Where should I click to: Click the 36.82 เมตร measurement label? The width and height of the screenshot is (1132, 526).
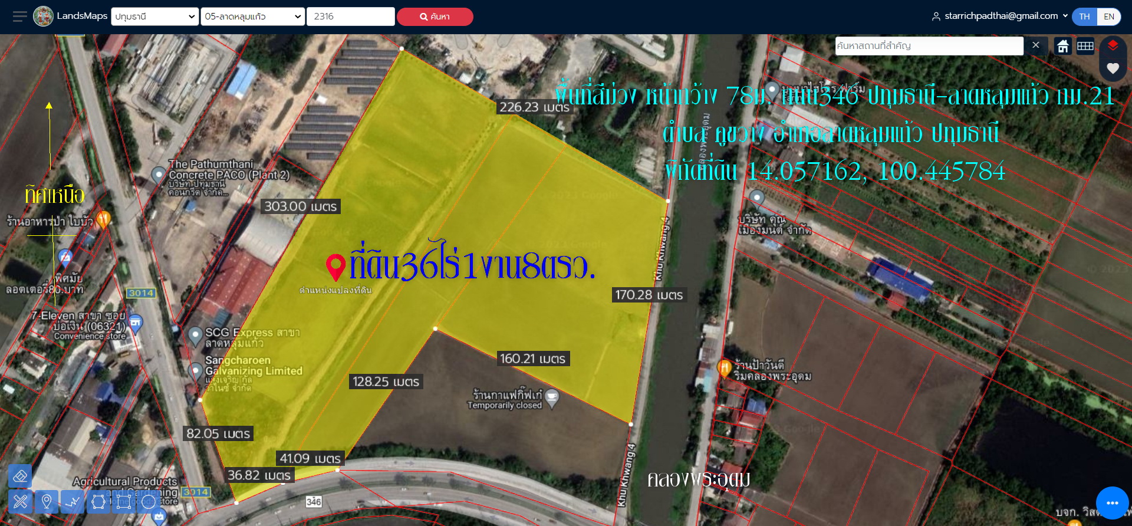pos(259,475)
